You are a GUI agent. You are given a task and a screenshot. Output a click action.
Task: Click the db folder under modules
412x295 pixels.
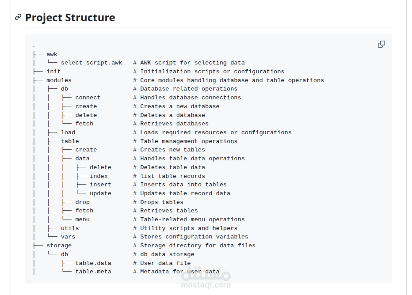(x=65, y=89)
